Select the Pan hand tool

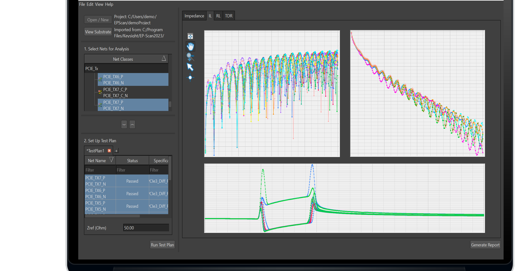[190, 46]
